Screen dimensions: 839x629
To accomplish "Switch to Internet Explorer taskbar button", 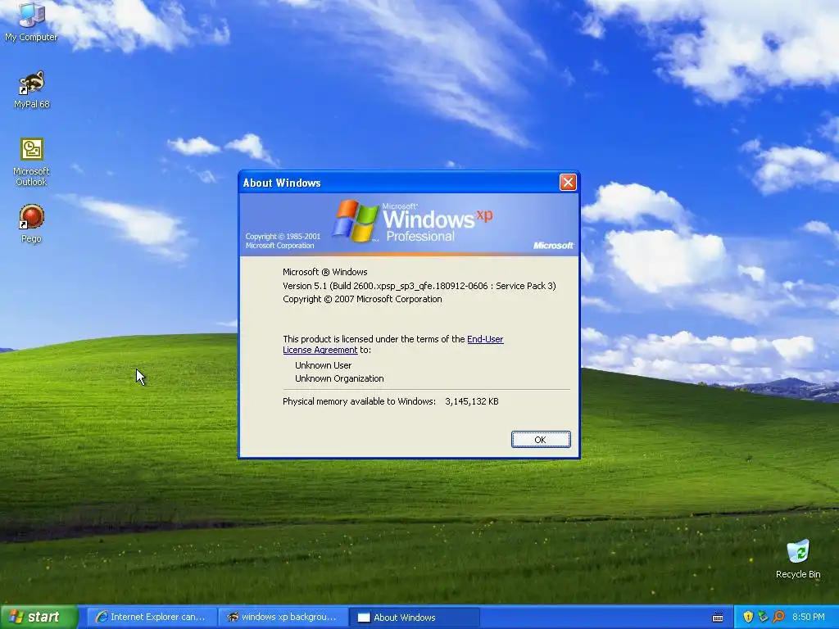I will (152, 618).
